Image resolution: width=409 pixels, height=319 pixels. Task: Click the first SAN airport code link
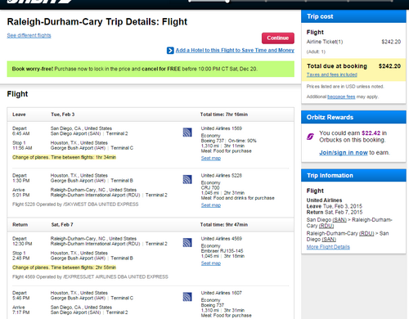click(x=339, y=220)
